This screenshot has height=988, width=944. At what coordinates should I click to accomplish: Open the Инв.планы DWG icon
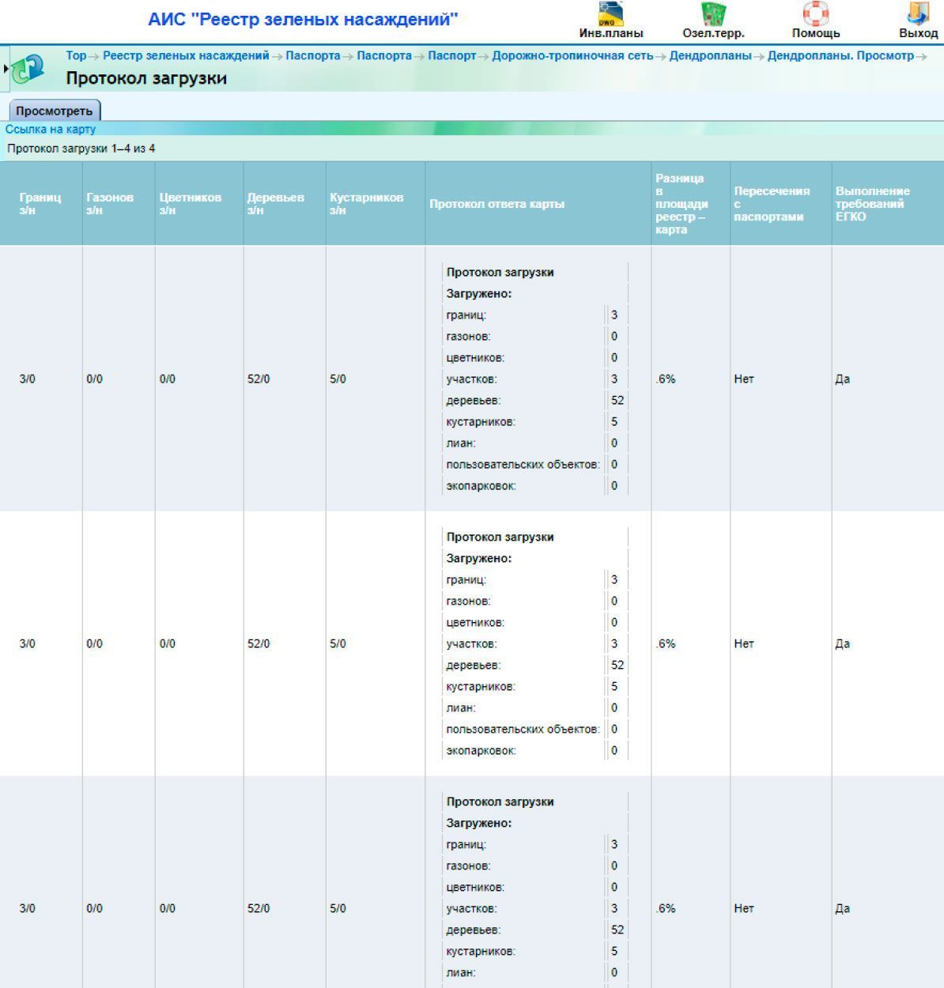610,14
